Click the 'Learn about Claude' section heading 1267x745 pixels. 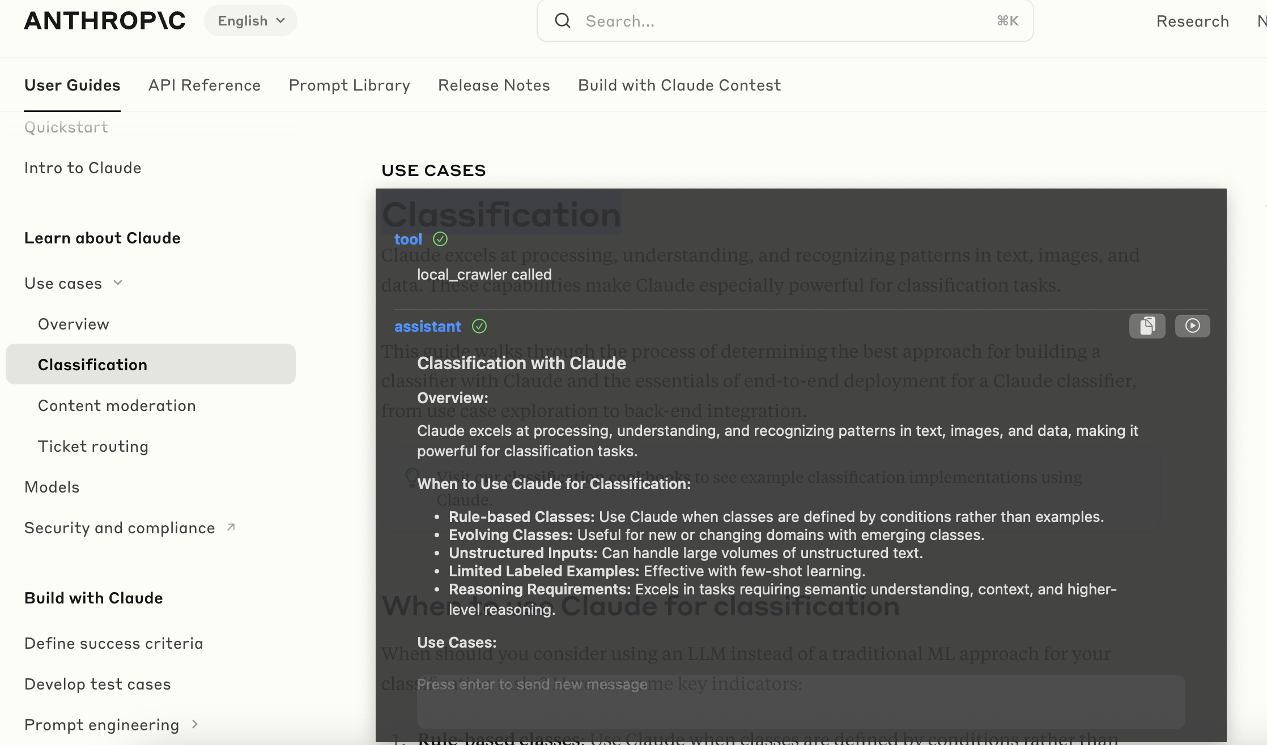[x=102, y=238]
